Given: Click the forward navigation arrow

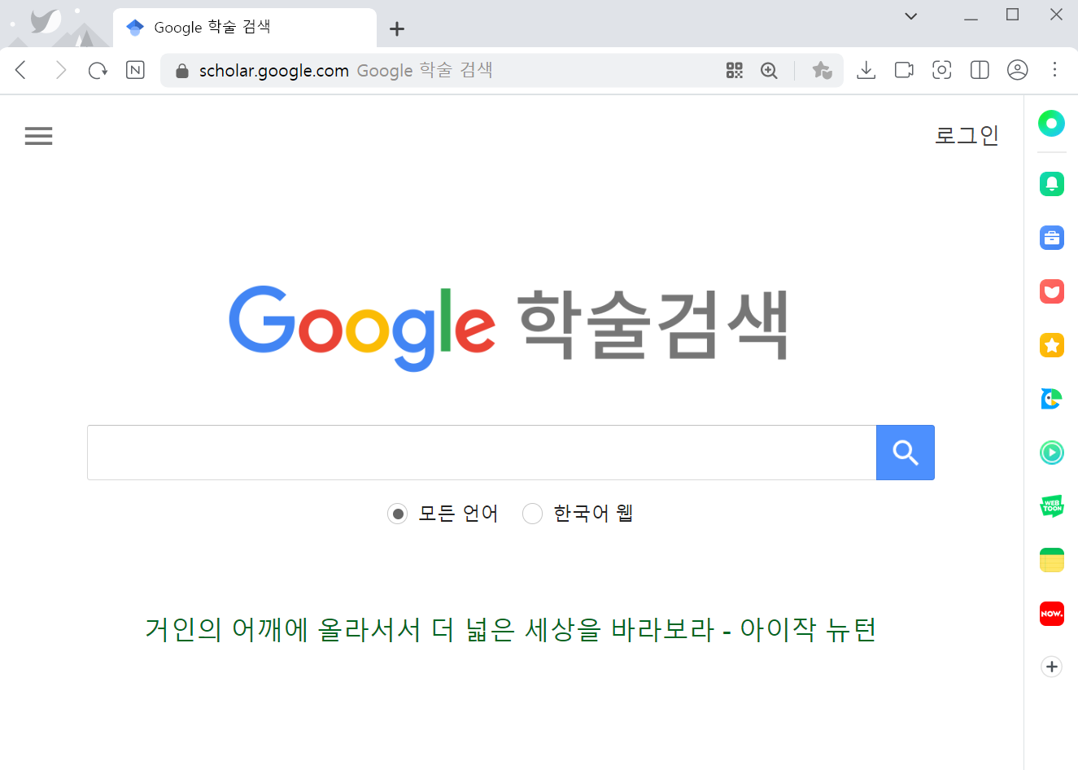Looking at the screenshot, I should (60, 70).
